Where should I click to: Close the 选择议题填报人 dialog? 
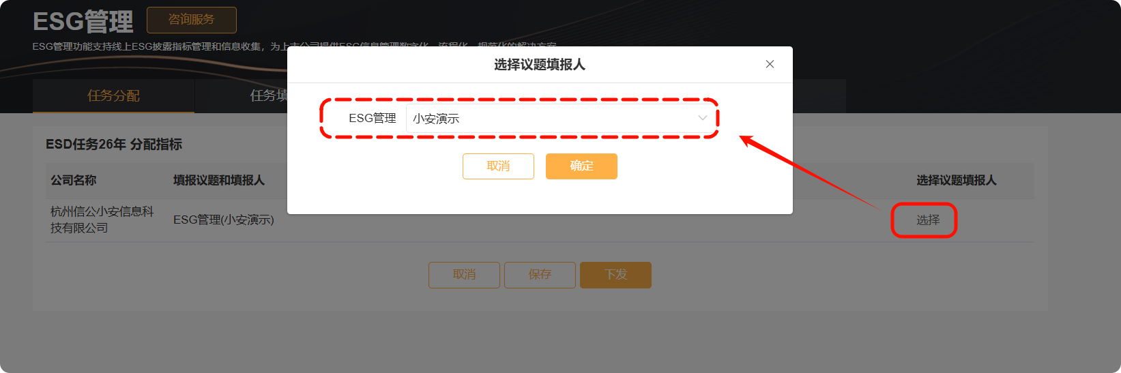coord(770,64)
